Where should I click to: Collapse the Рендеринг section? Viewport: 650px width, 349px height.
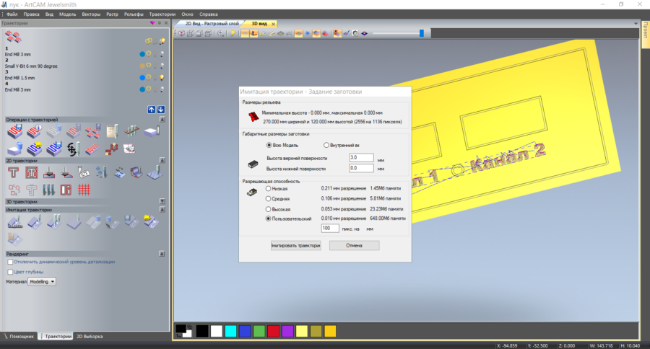point(162,254)
